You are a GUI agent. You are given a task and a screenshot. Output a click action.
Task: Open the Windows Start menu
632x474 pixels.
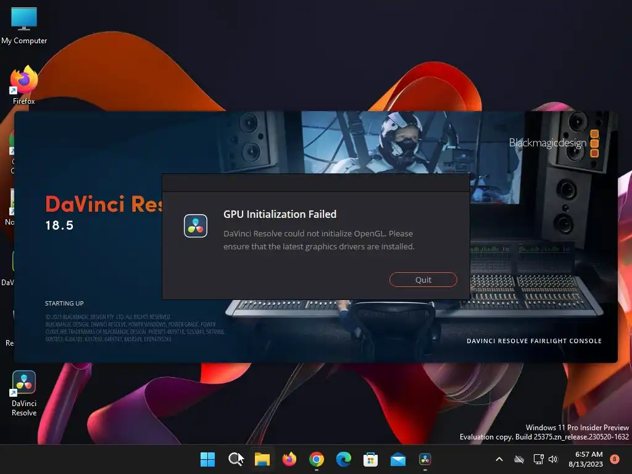(x=207, y=459)
